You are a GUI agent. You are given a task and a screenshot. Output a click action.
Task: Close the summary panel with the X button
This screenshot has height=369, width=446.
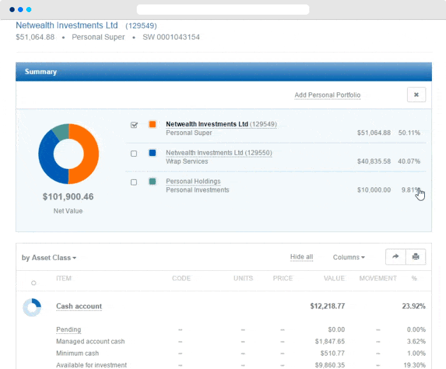[x=416, y=95]
